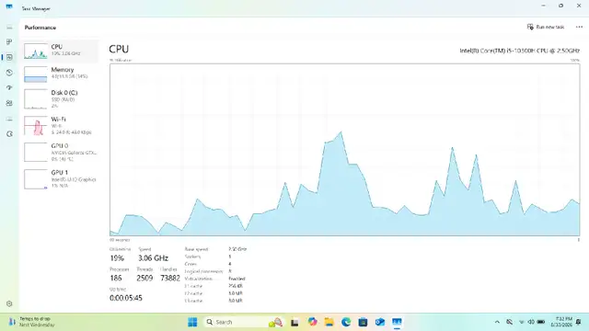The width and height of the screenshot is (589, 331).
Task: Click the 19% utilization value
Action: click(117, 258)
